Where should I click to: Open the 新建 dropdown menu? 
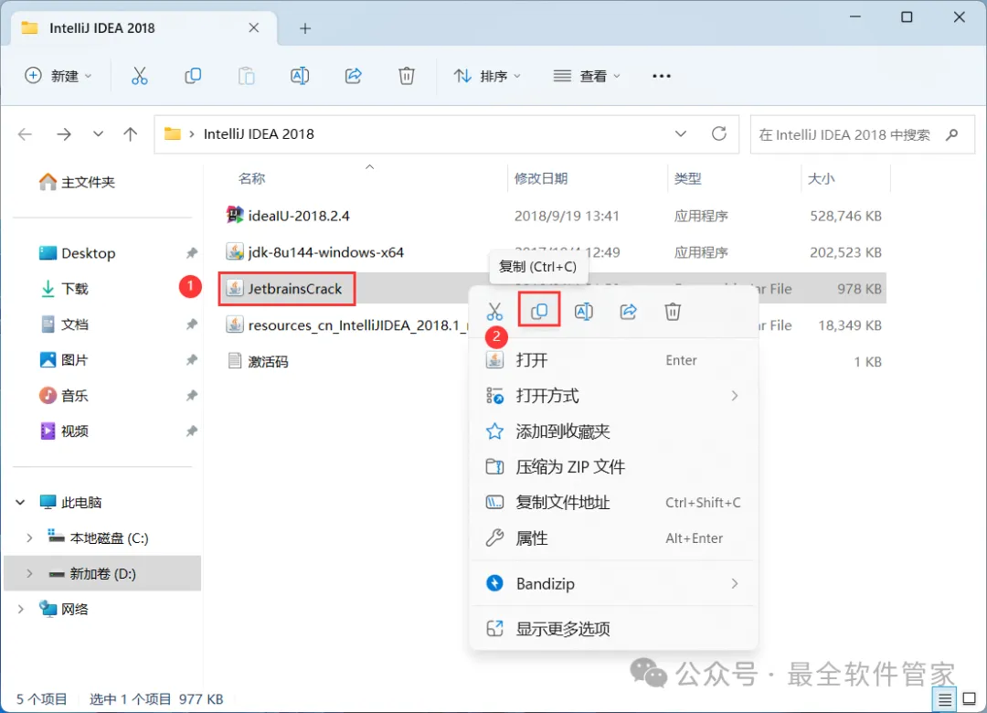58,76
